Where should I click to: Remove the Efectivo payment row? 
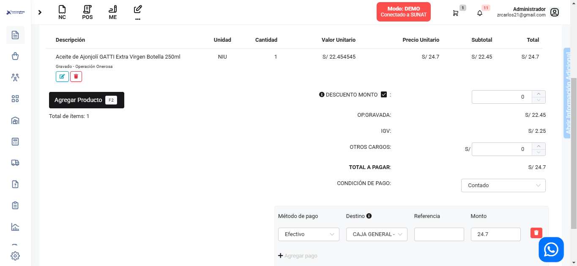pyautogui.click(x=536, y=233)
